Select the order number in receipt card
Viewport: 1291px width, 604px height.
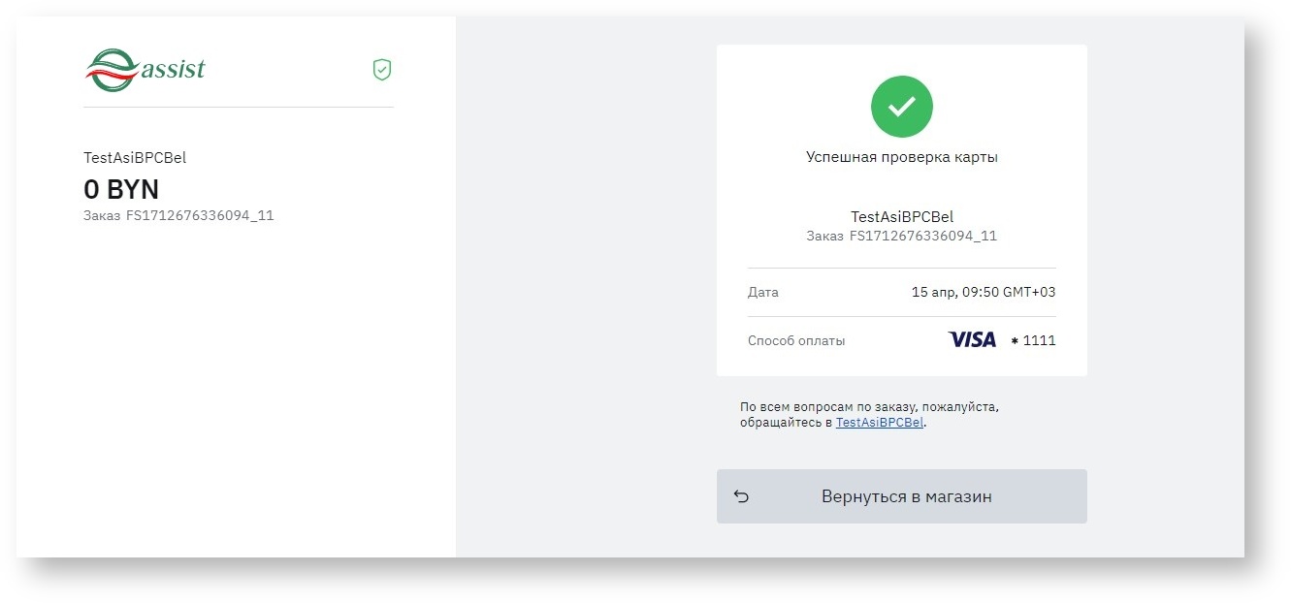[901, 236]
